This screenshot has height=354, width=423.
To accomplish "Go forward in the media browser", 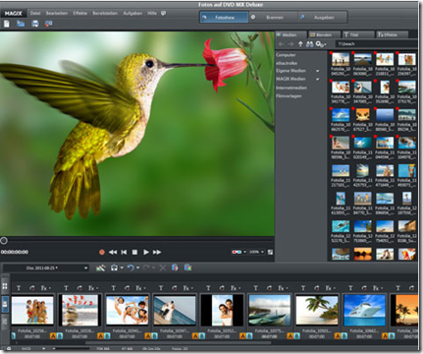I will 291,44.
